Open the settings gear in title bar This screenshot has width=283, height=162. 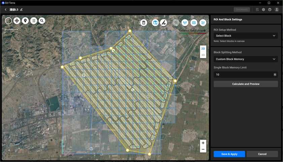point(263,10)
